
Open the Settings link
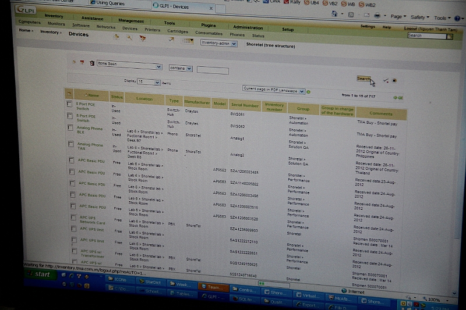368,26
